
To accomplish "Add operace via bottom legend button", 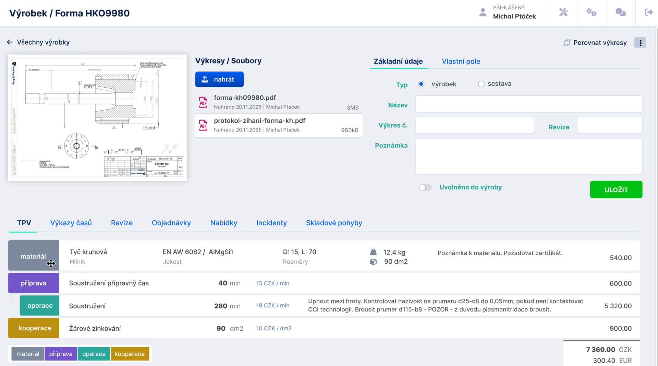I will 94,354.
